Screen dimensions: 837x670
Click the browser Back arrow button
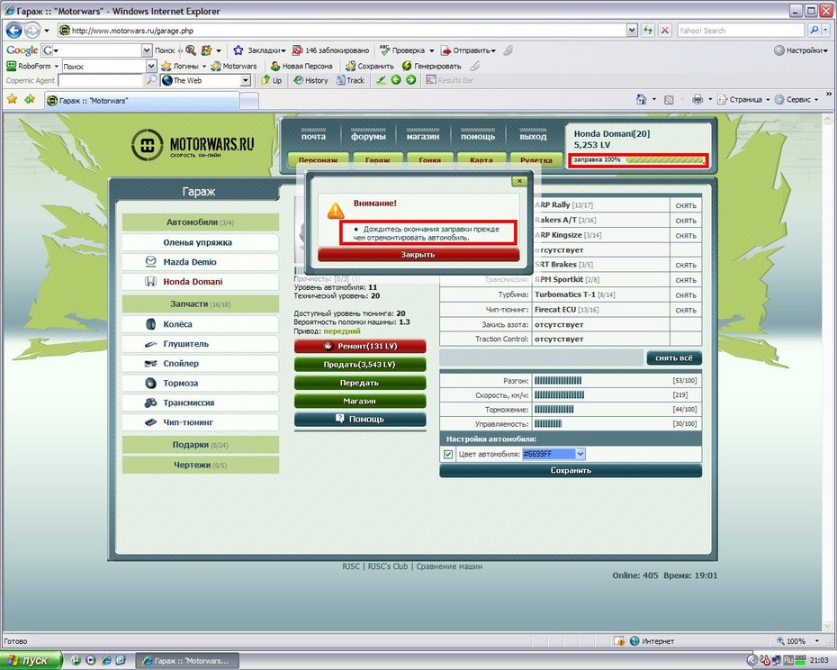pyautogui.click(x=13, y=31)
